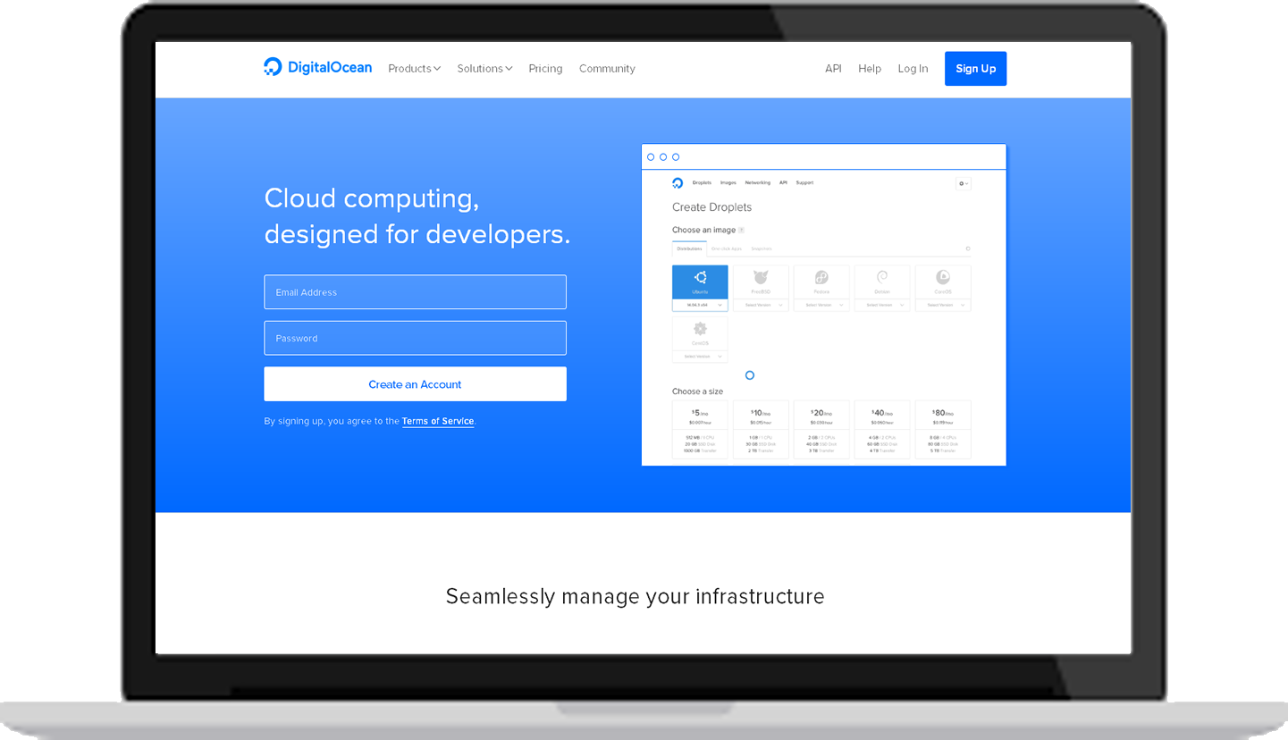
Task: Open the gear settings menu in the demo panel
Action: [x=963, y=183]
